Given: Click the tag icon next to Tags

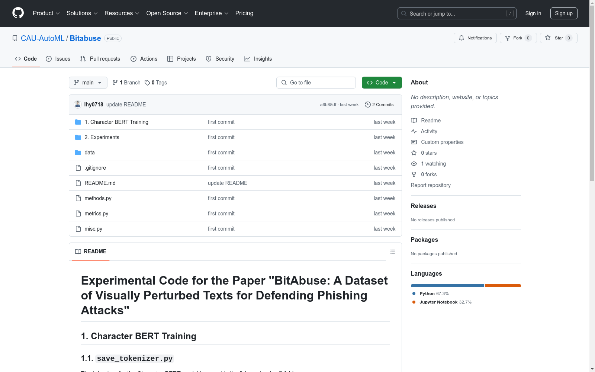Looking at the screenshot, I should point(147,83).
